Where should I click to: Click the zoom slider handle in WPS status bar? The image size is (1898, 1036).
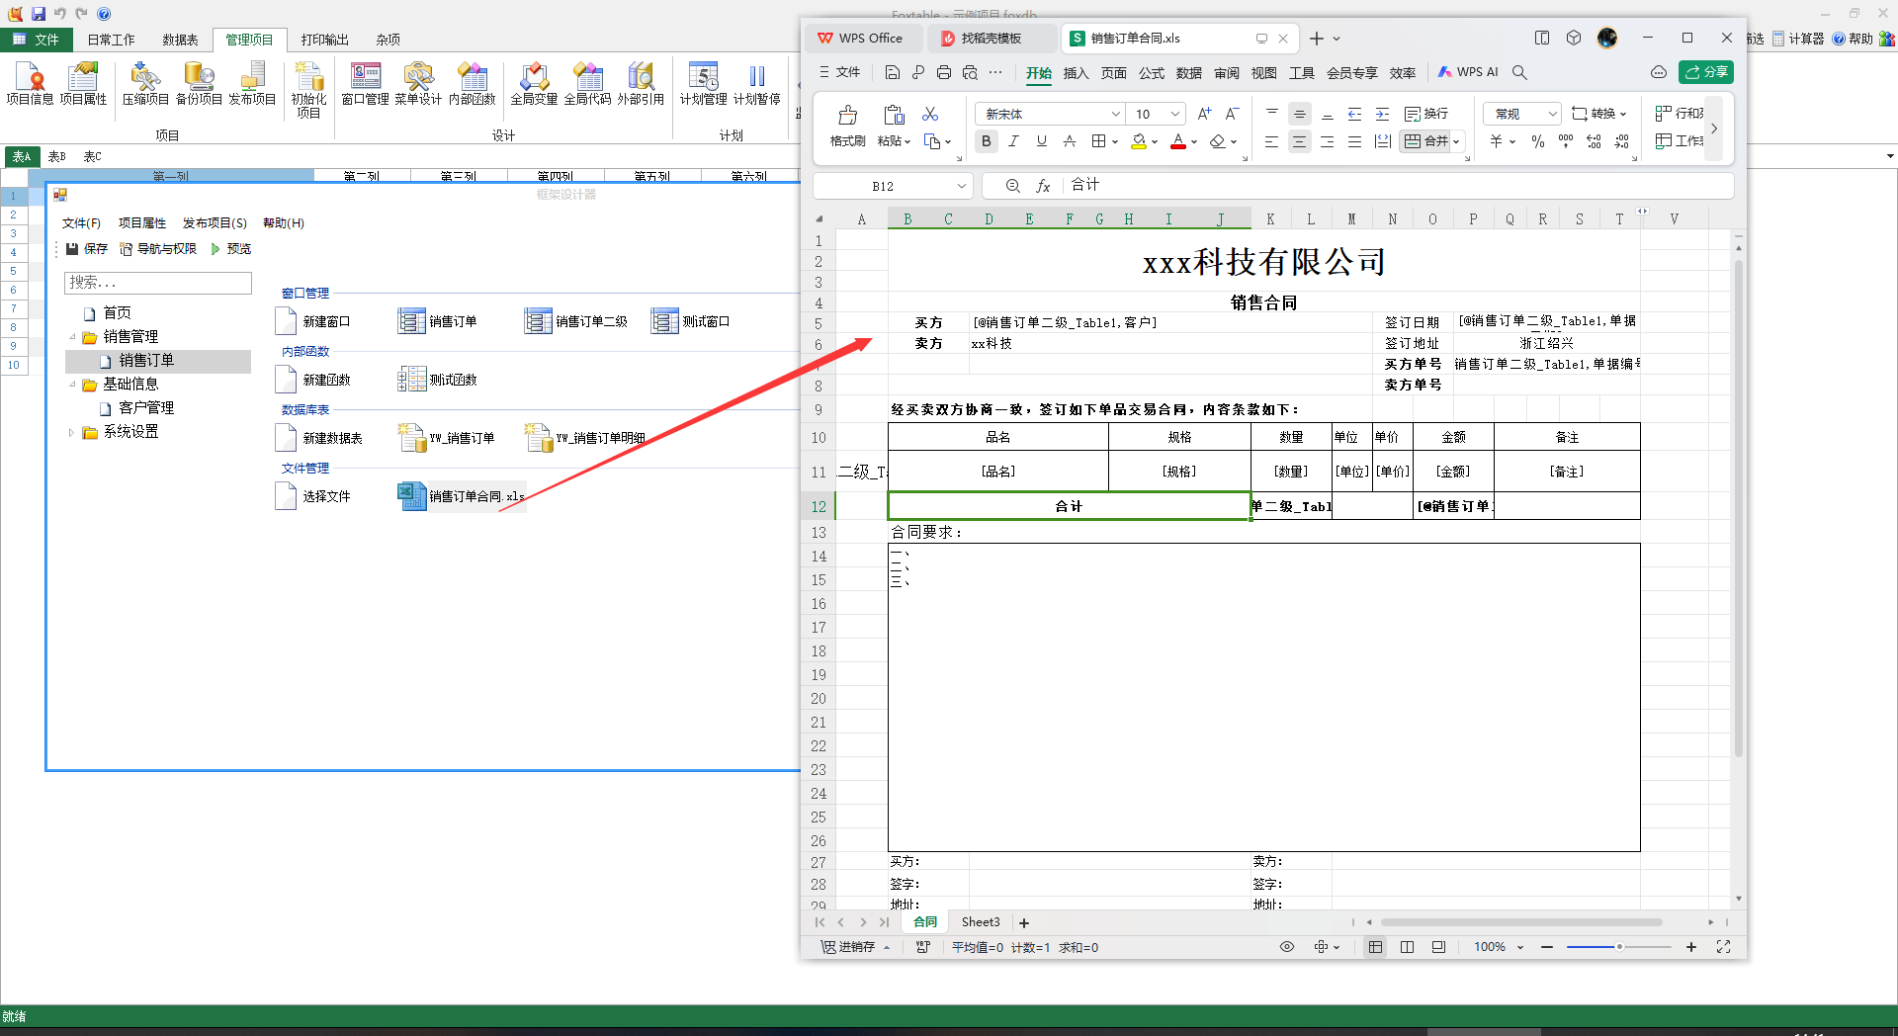click(1619, 947)
